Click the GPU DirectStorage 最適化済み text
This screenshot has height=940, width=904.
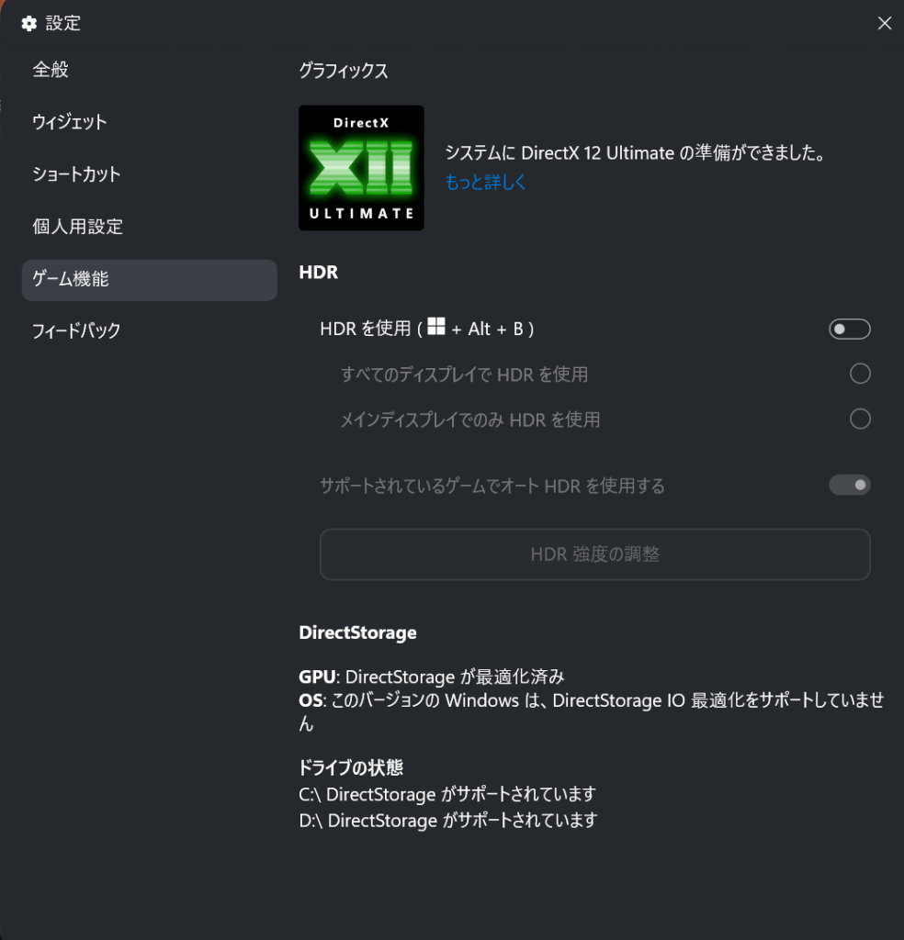pos(432,677)
